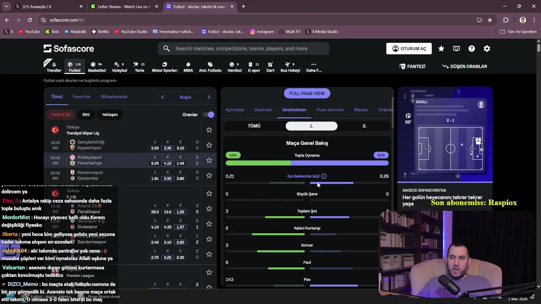The width and height of the screenshot is (541, 304).
Task: Click the Gol Beklentisi xG bar
Action: (307, 183)
